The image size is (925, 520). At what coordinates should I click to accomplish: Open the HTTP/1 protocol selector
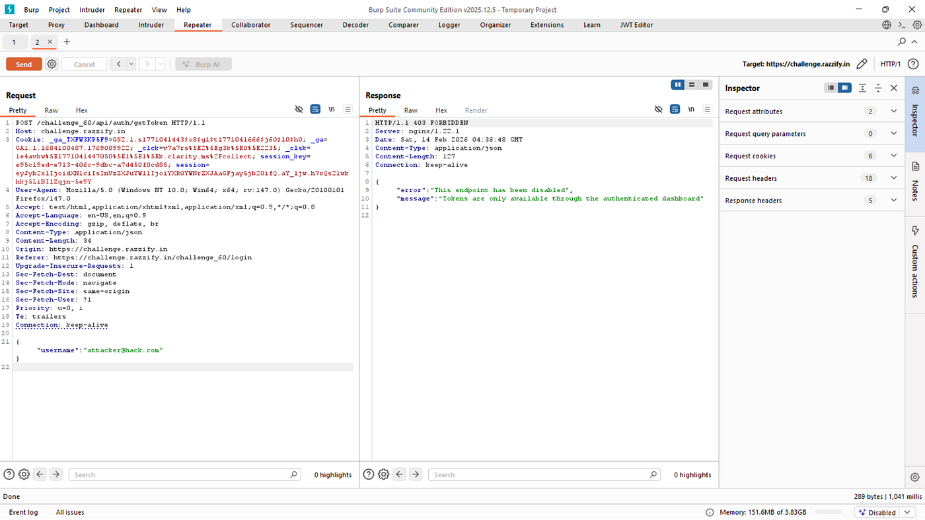(891, 64)
